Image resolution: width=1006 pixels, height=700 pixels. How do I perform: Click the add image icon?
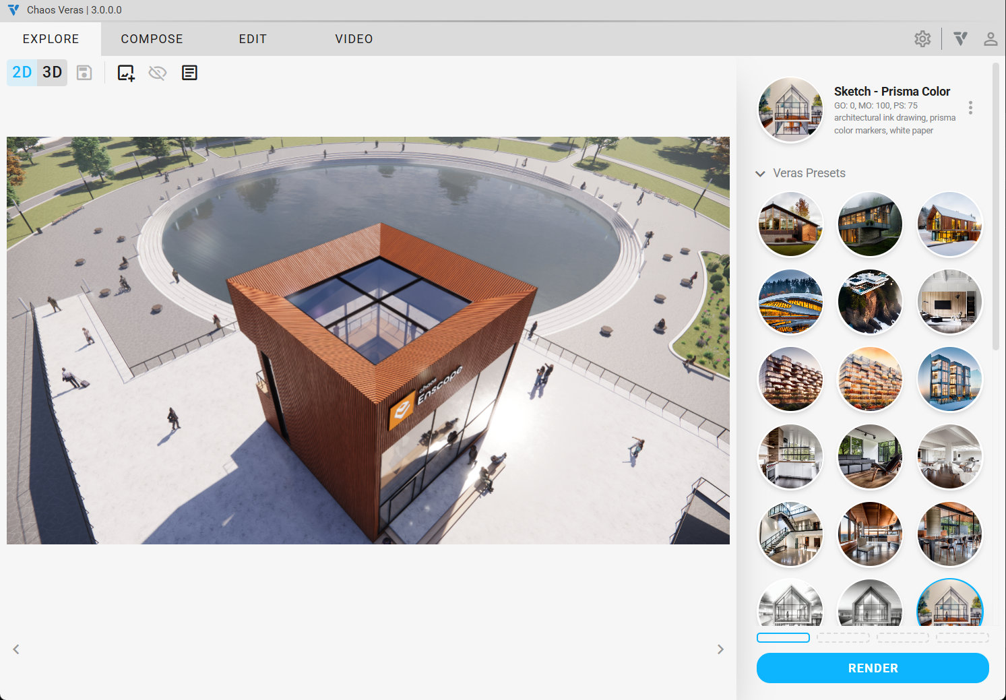coord(126,73)
